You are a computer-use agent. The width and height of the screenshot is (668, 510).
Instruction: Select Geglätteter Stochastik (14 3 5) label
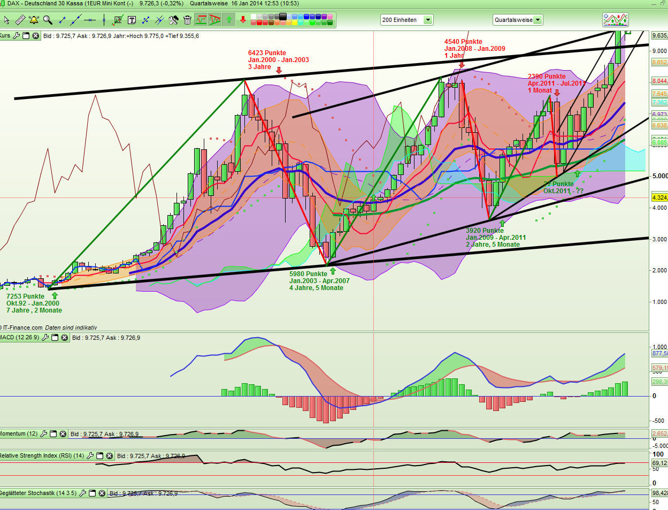click(38, 493)
